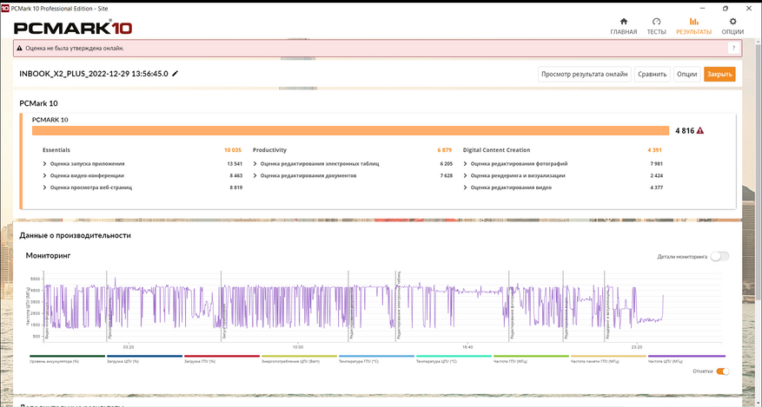Click the Мониторинг chart heading
The height and width of the screenshot is (407, 762).
48,255
